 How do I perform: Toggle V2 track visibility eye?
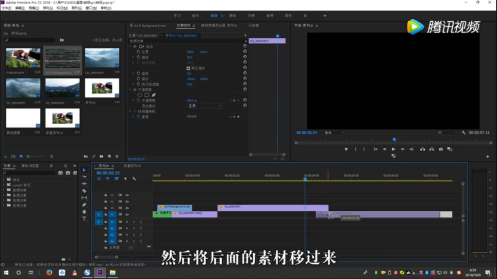[127, 208]
